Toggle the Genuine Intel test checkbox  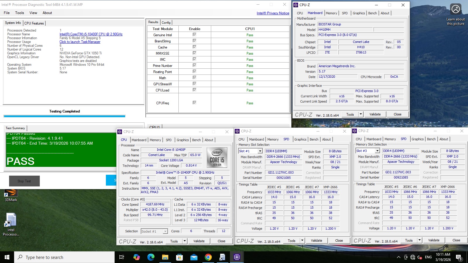coord(195,35)
